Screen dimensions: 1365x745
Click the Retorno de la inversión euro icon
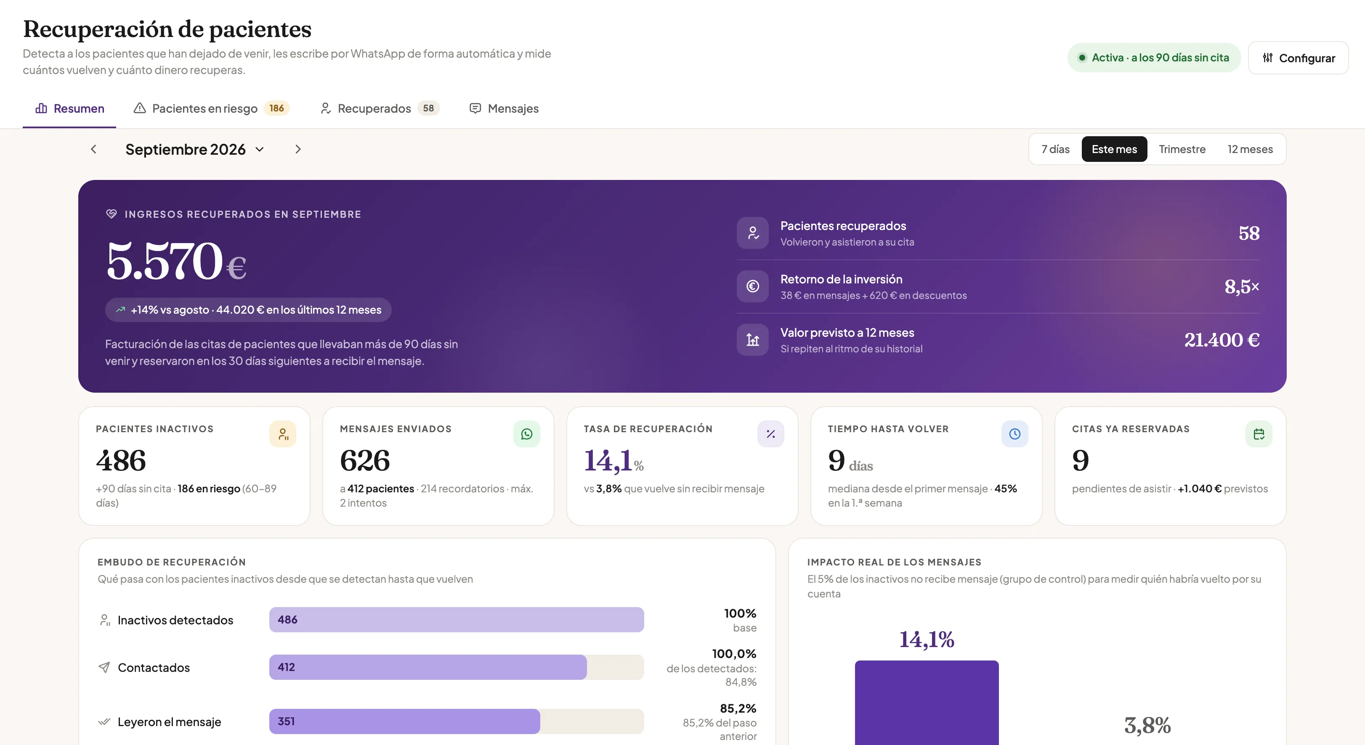coord(752,286)
